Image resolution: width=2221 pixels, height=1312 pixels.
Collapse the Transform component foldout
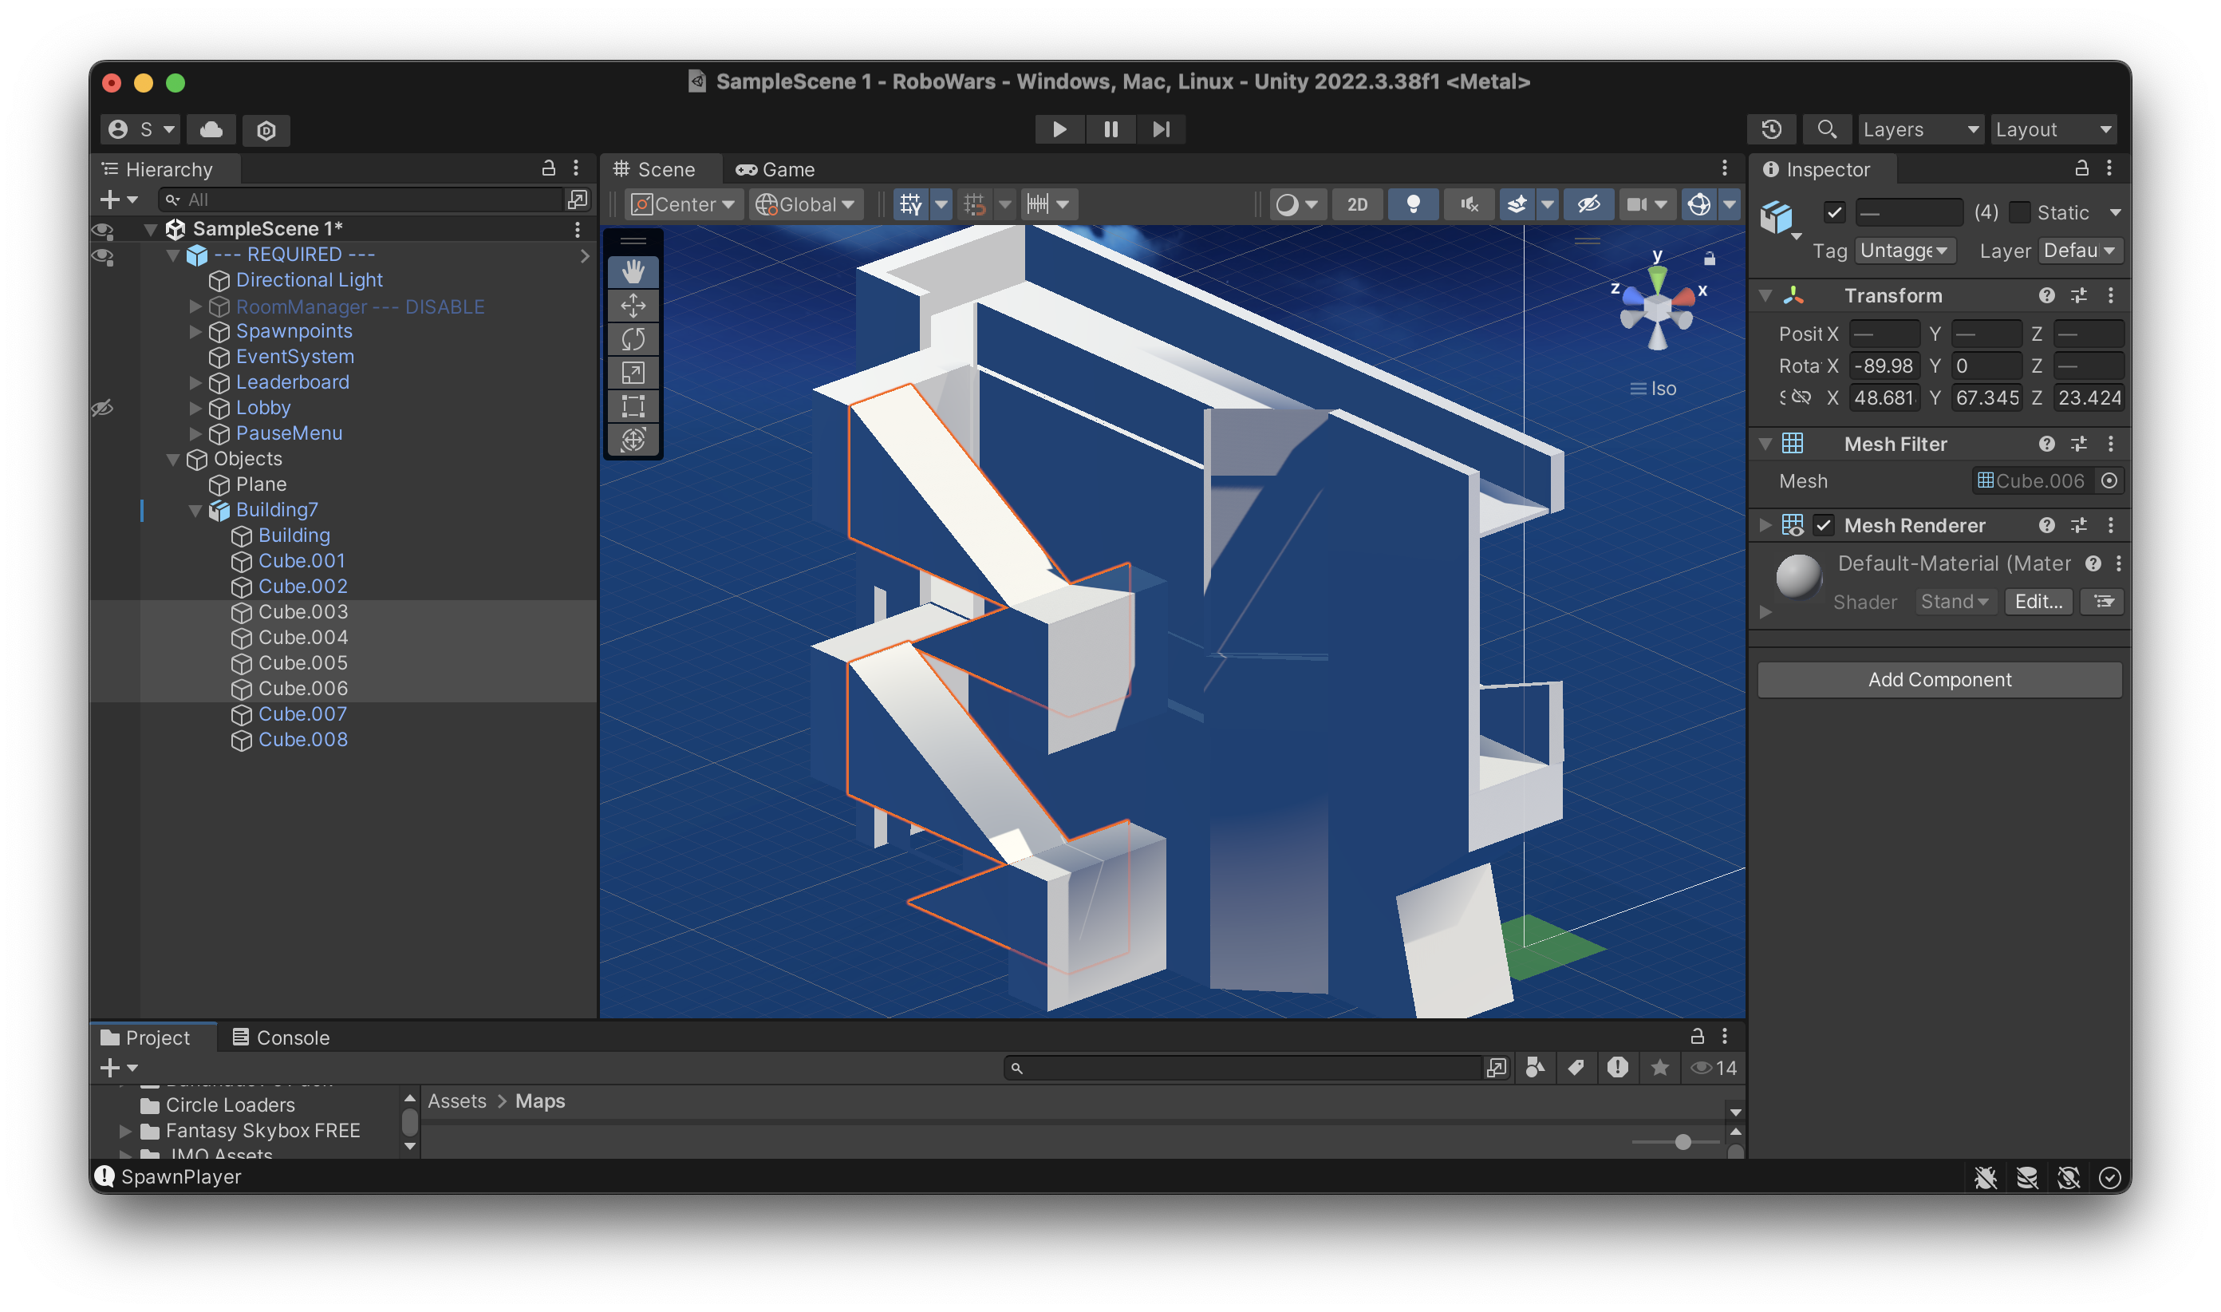[1765, 295]
